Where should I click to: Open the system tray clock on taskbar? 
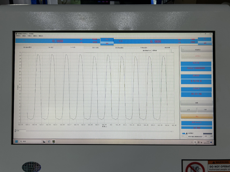pos(207,141)
